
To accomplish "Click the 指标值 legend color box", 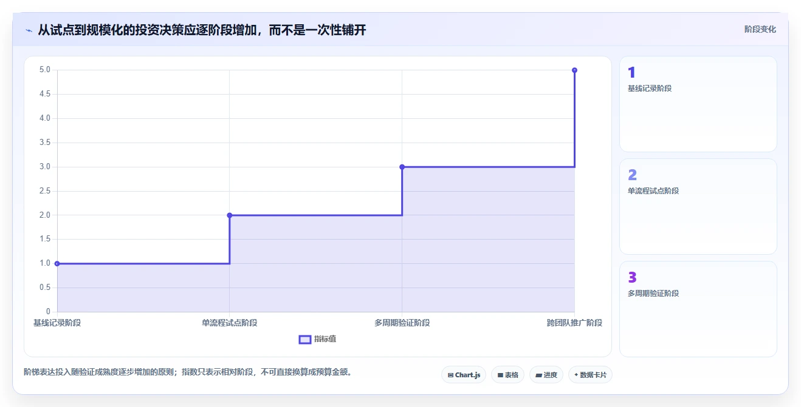I will 305,339.
